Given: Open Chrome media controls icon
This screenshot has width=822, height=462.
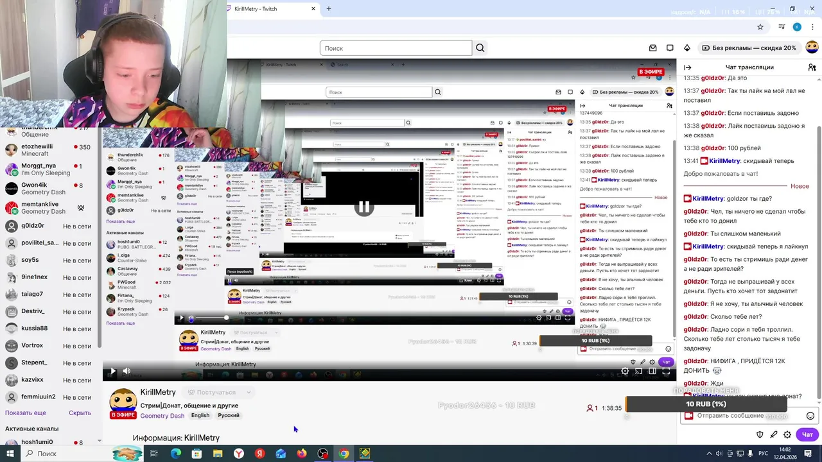Looking at the screenshot, I should tap(782, 27).
